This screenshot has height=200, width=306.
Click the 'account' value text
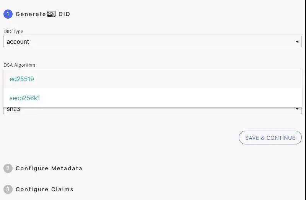click(x=18, y=42)
